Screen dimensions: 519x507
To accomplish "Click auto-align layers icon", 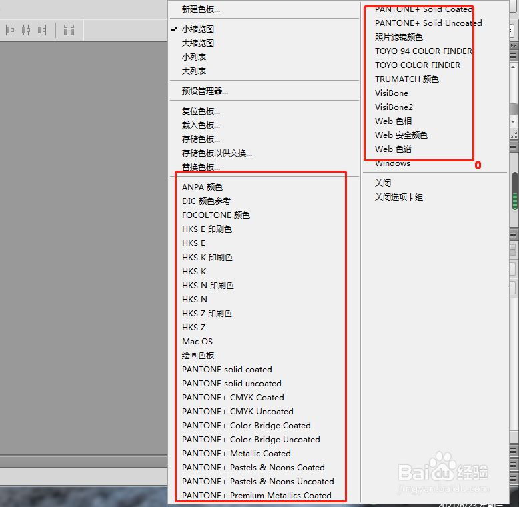I will coord(69,30).
